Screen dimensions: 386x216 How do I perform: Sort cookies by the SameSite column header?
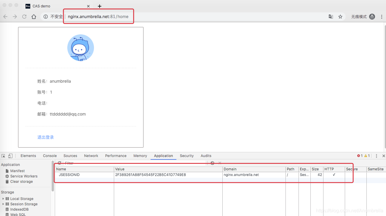tap(376, 169)
